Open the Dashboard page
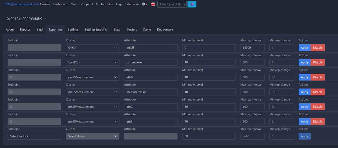Image resolution: width=338 pixels, height=148 pixels. pyautogui.click(x=60, y=4)
